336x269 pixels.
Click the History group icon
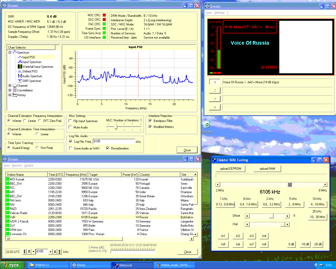point(15,95)
